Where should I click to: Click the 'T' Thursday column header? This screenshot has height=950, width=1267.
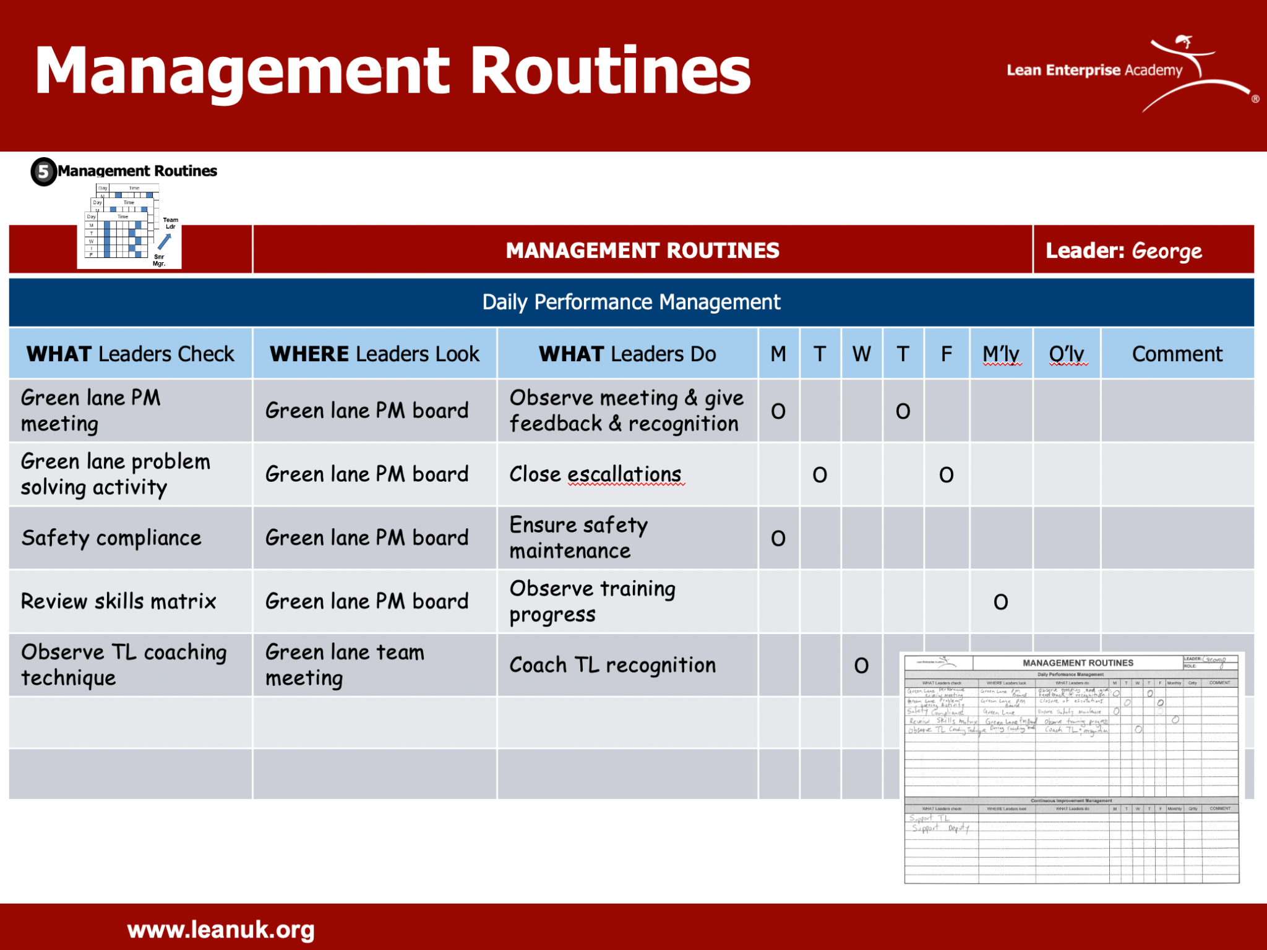[x=903, y=353]
